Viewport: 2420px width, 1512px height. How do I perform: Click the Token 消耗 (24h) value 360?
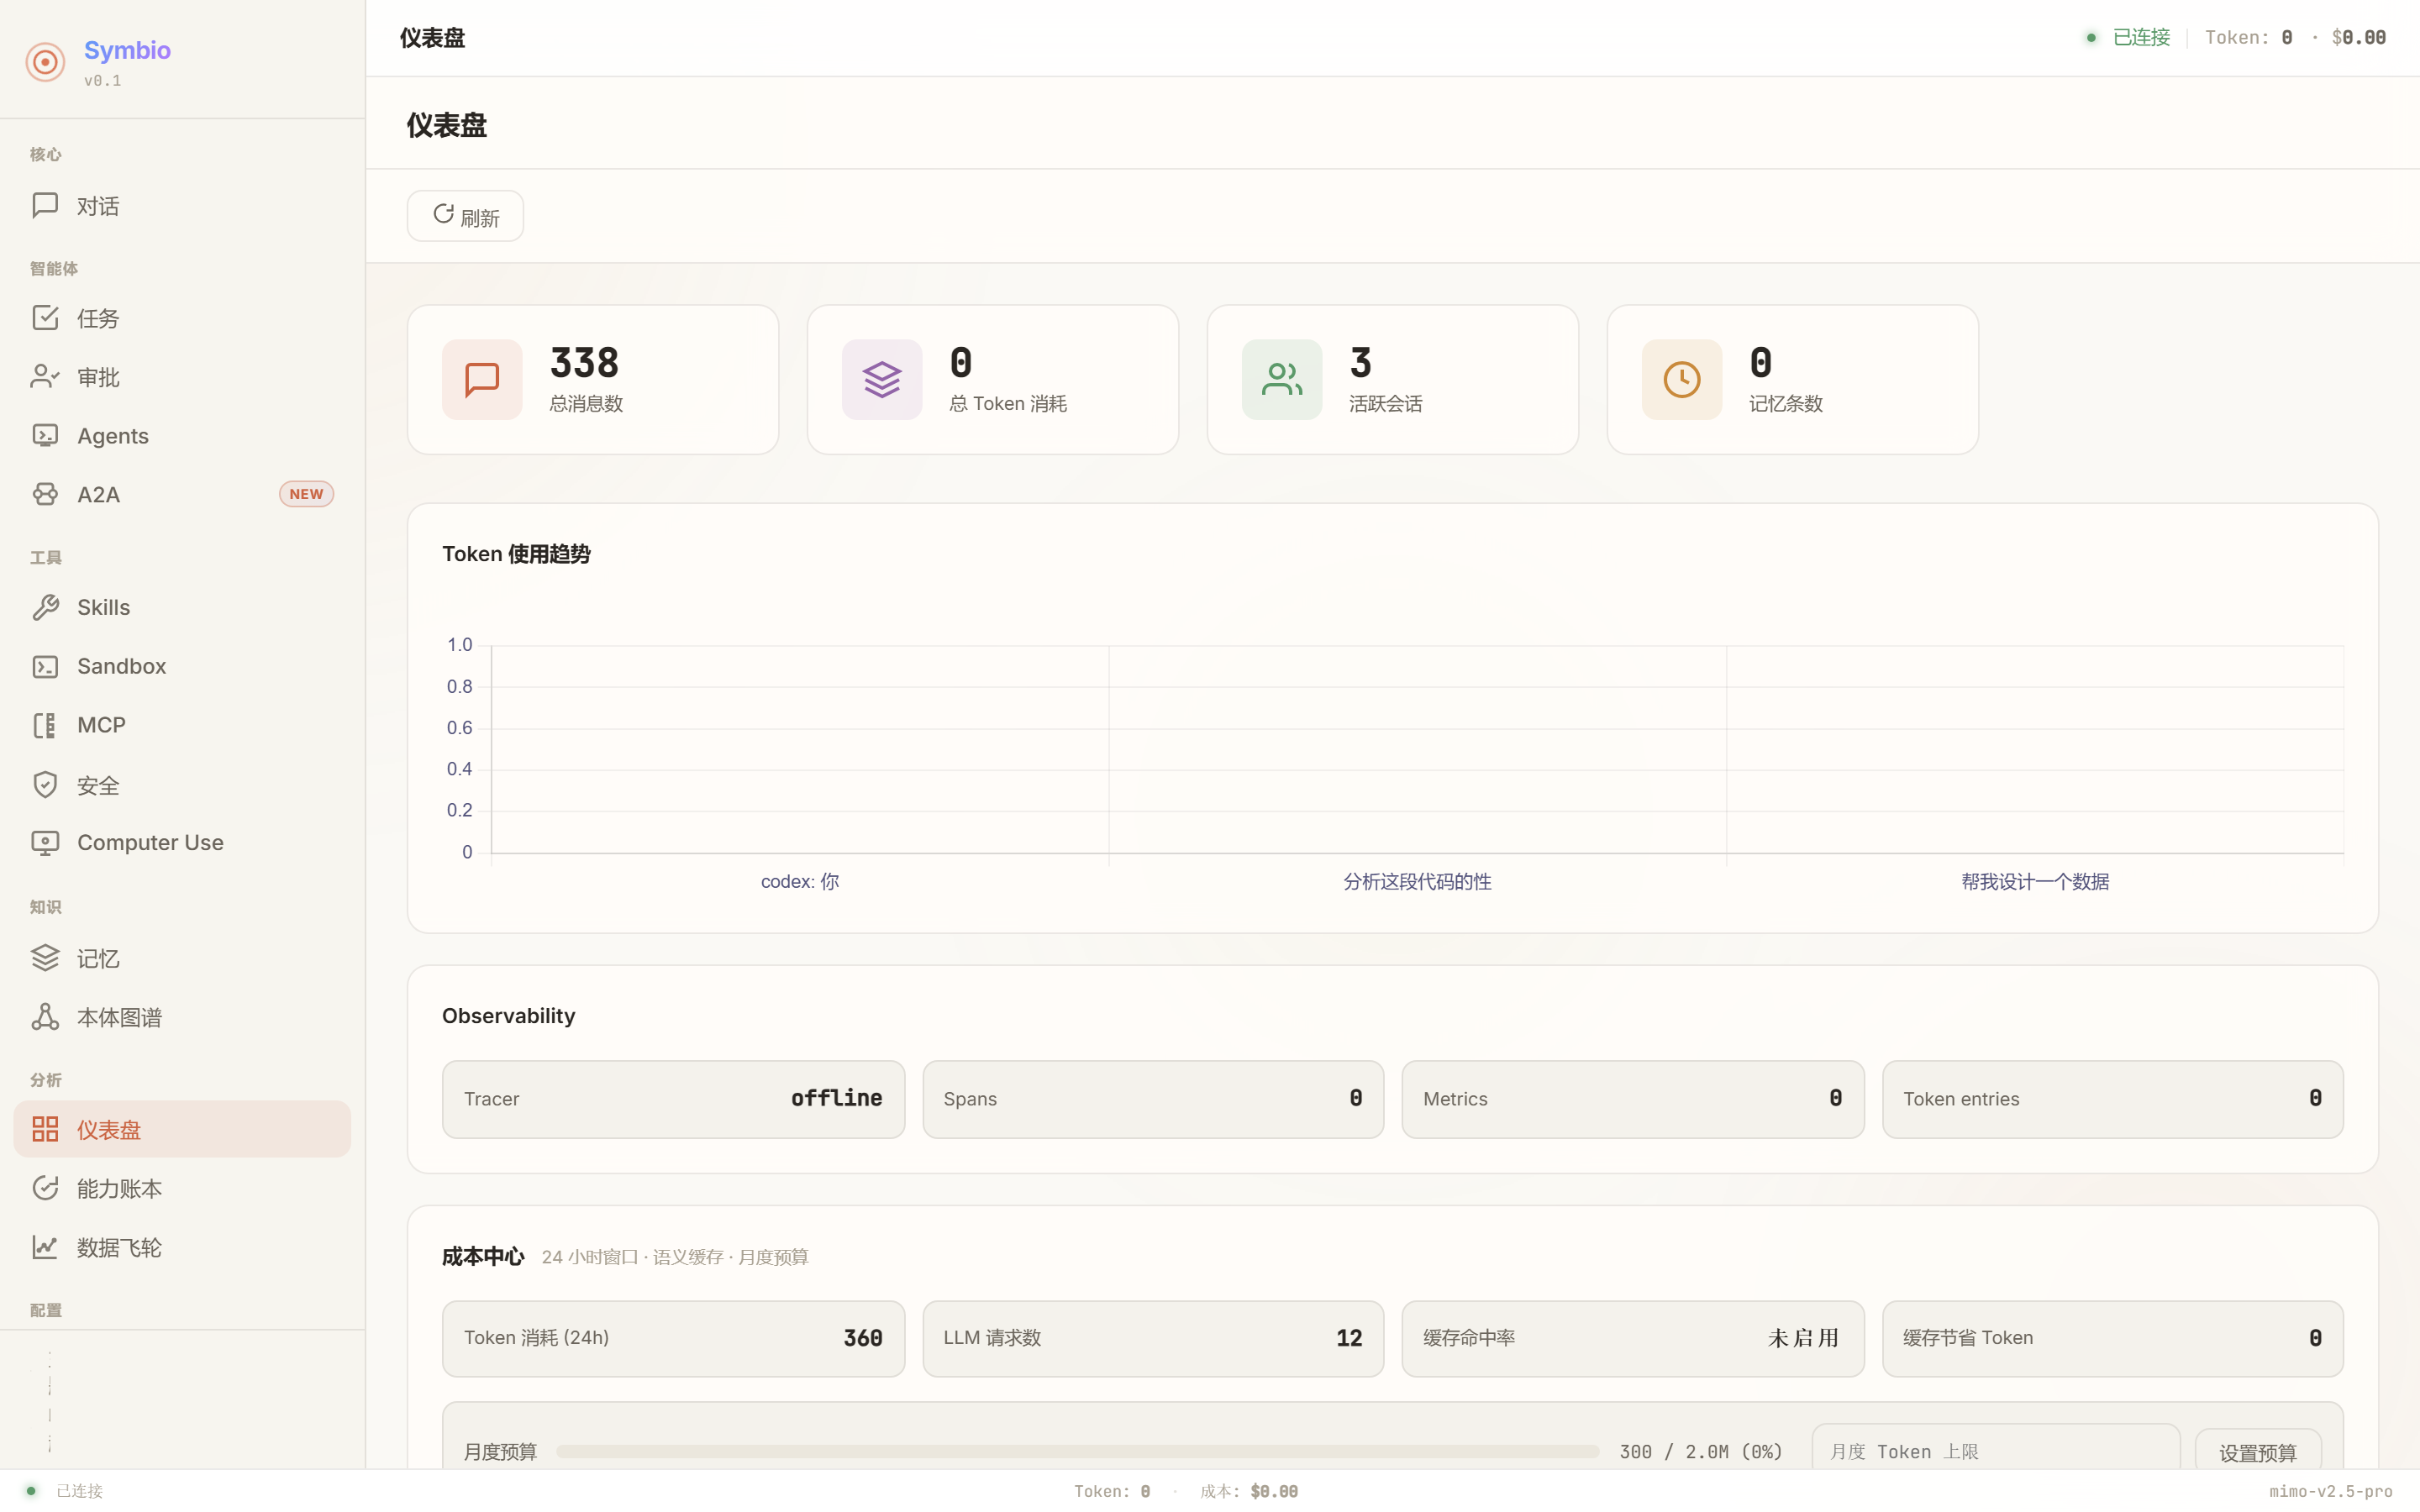[x=863, y=1338]
